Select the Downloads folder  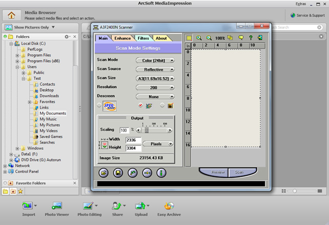[49, 96]
